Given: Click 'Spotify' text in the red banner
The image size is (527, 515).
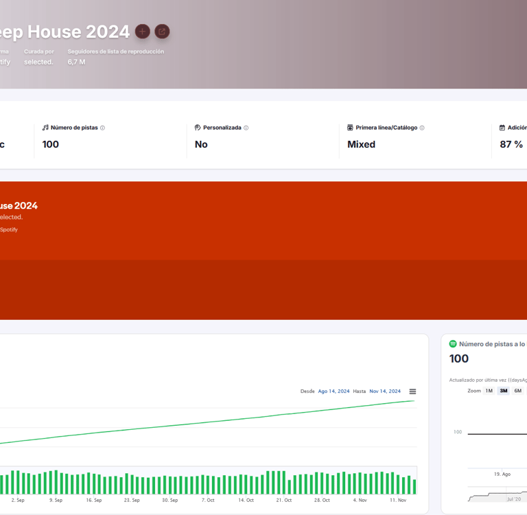Looking at the screenshot, I should [9, 229].
